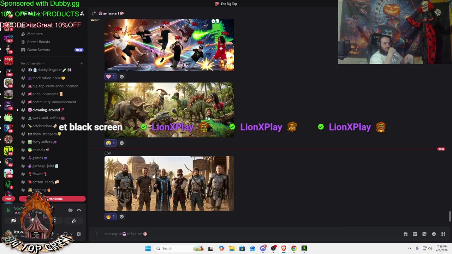Switch to Discord in the taskbar
The height and width of the screenshot is (254, 452).
tap(263, 248)
